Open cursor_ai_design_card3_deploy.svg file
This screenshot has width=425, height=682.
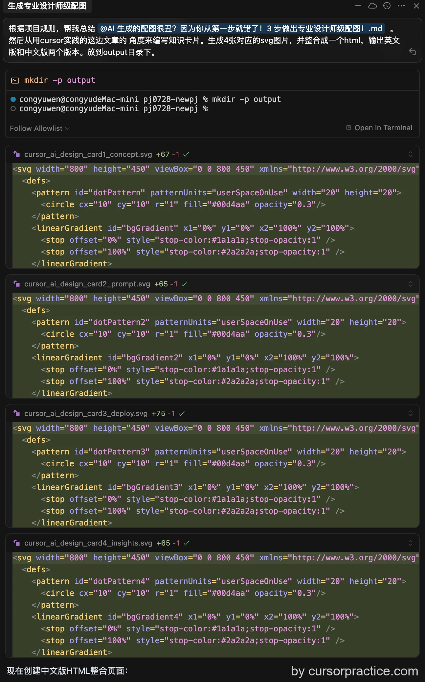click(86, 413)
